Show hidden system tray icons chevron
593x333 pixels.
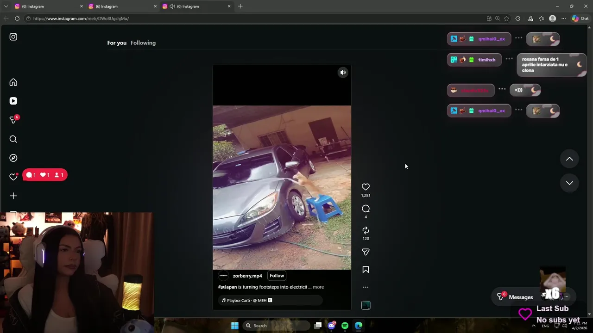coord(534,326)
